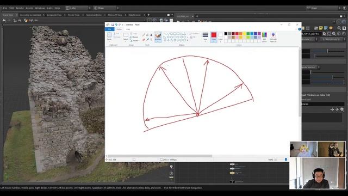Open the Labs menu in Houdini
Viewport: 348px width, 196px height.
pyautogui.click(x=49, y=8)
